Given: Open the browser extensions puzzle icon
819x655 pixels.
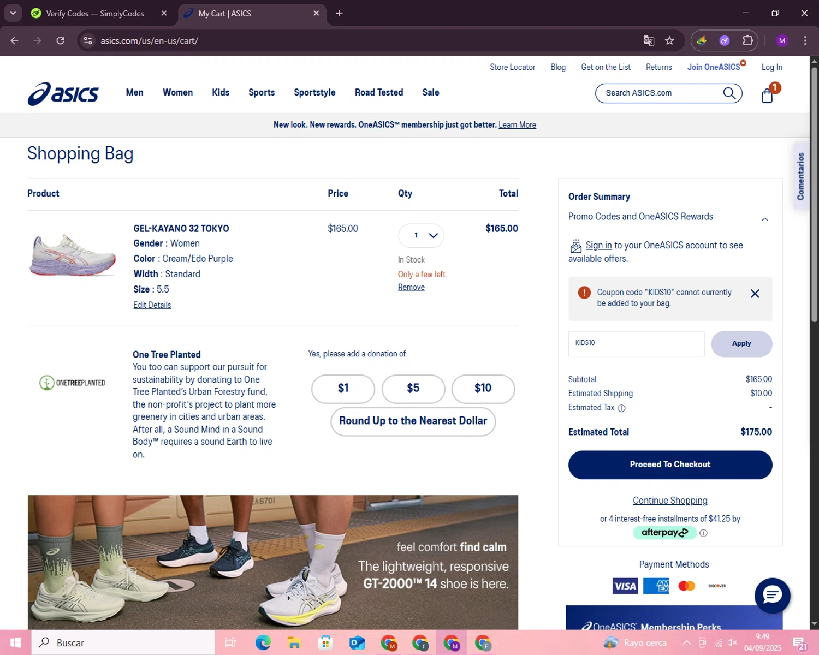Looking at the screenshot, I should [747, 40].
